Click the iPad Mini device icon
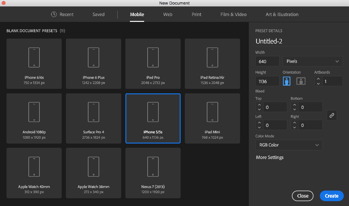The width and height of the screenshot is (349, 206). [x=212, y=112]
